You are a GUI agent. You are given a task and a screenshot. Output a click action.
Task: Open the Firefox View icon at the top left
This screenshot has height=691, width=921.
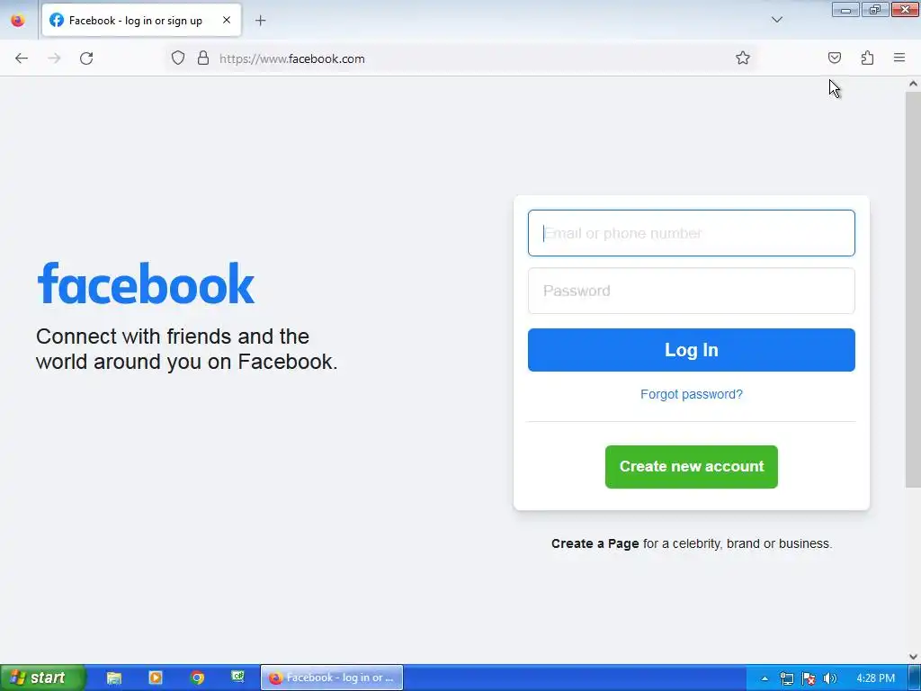pyautogui.click(x=18, y=20)
